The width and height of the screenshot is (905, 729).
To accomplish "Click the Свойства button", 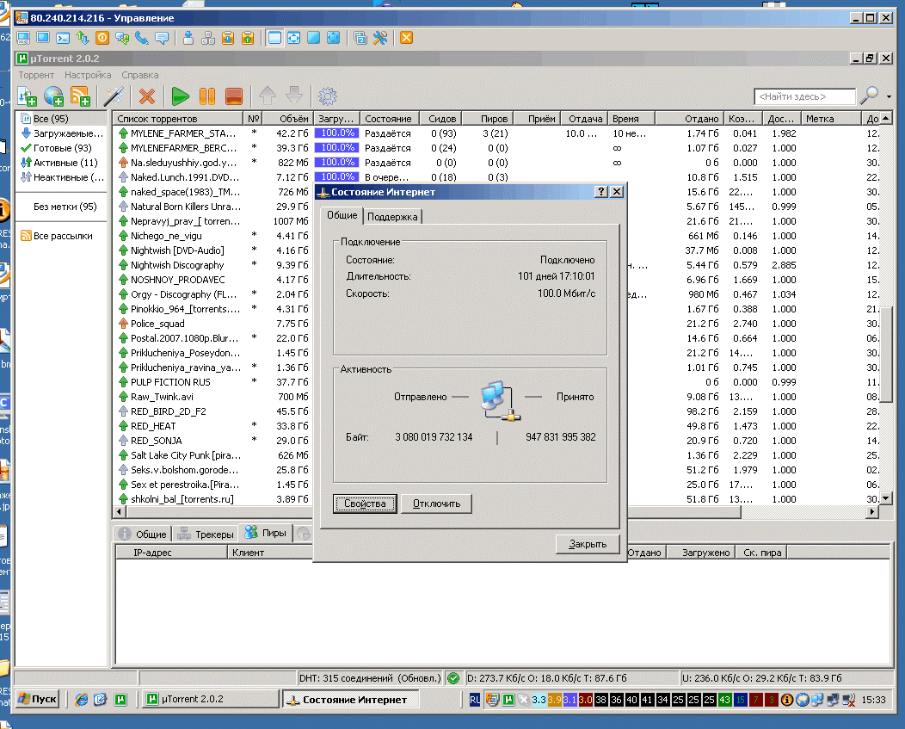I will pyautogui.click(x=365, y=504).
